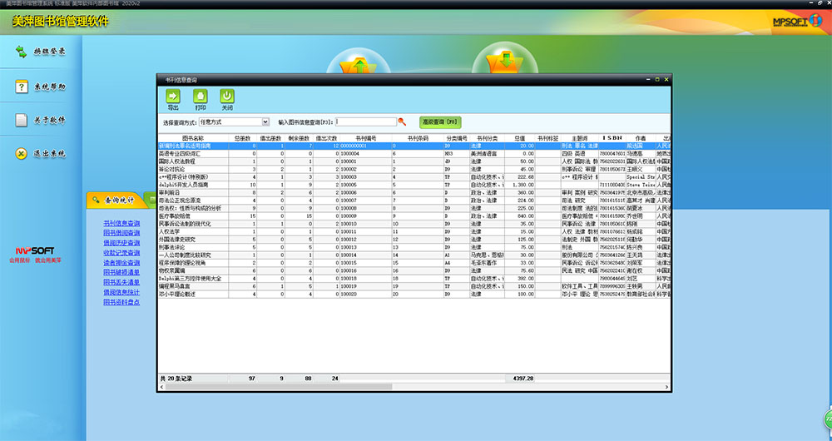Click the magnifier search icon beside query field

401,121
